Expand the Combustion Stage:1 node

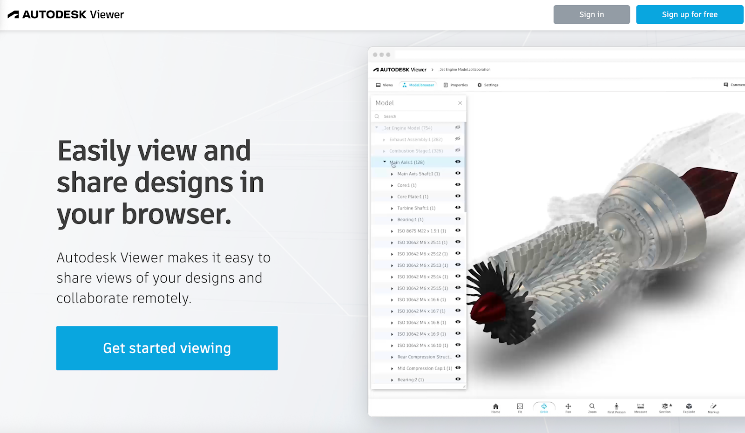384,151
